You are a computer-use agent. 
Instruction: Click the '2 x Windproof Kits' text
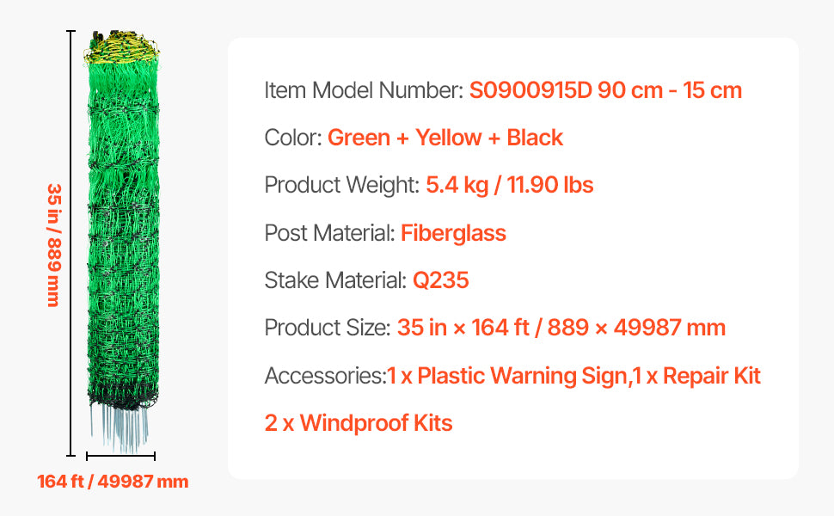[x=359, y=423]
